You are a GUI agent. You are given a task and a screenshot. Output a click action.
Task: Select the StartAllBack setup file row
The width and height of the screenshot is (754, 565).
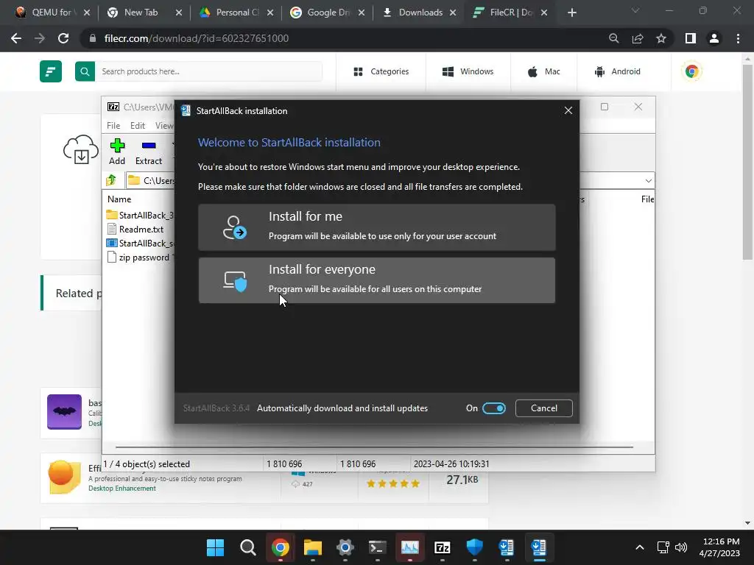pyautogui.click(x=139, y=243)
